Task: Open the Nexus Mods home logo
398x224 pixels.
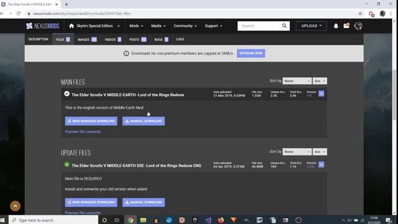Action: click(42, 26)
